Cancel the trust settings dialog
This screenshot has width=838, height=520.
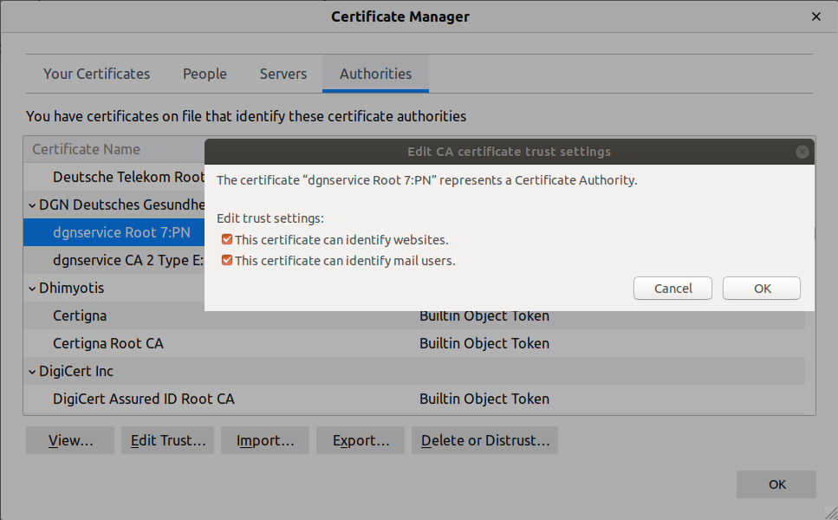point(672,288)
